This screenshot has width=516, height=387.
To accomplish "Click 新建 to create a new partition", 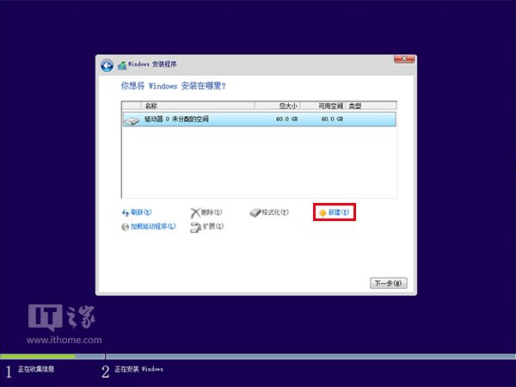I will point(339,212).
